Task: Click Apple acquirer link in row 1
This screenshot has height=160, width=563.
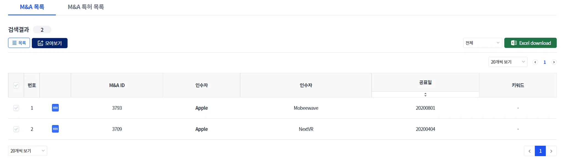Action: point(202,108)
